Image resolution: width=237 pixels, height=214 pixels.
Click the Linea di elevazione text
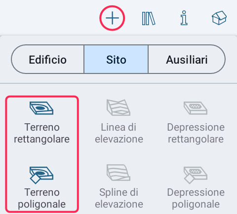(x=119, y=133)
